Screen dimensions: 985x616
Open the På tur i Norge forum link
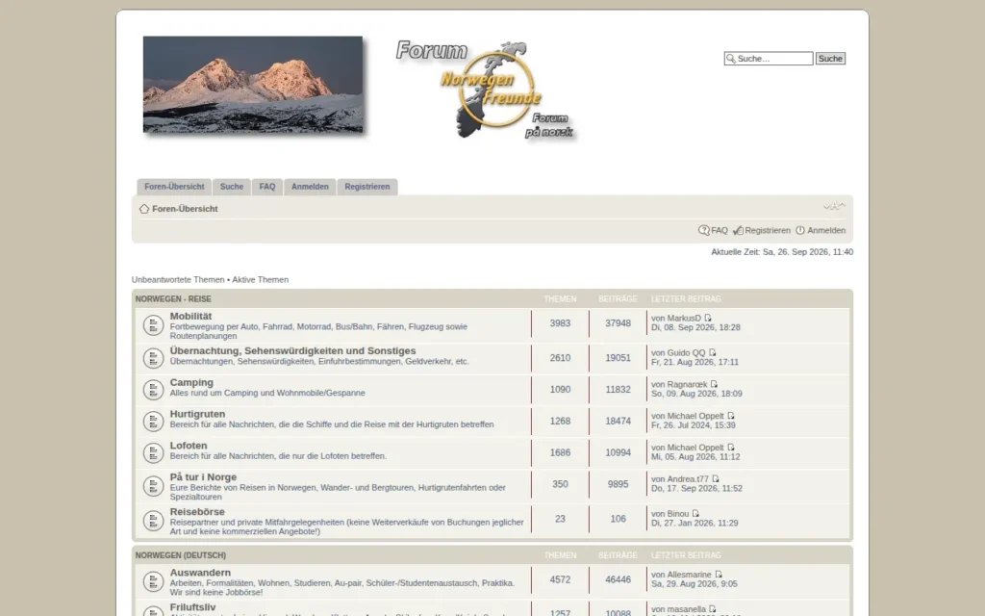tap(203, 477)
